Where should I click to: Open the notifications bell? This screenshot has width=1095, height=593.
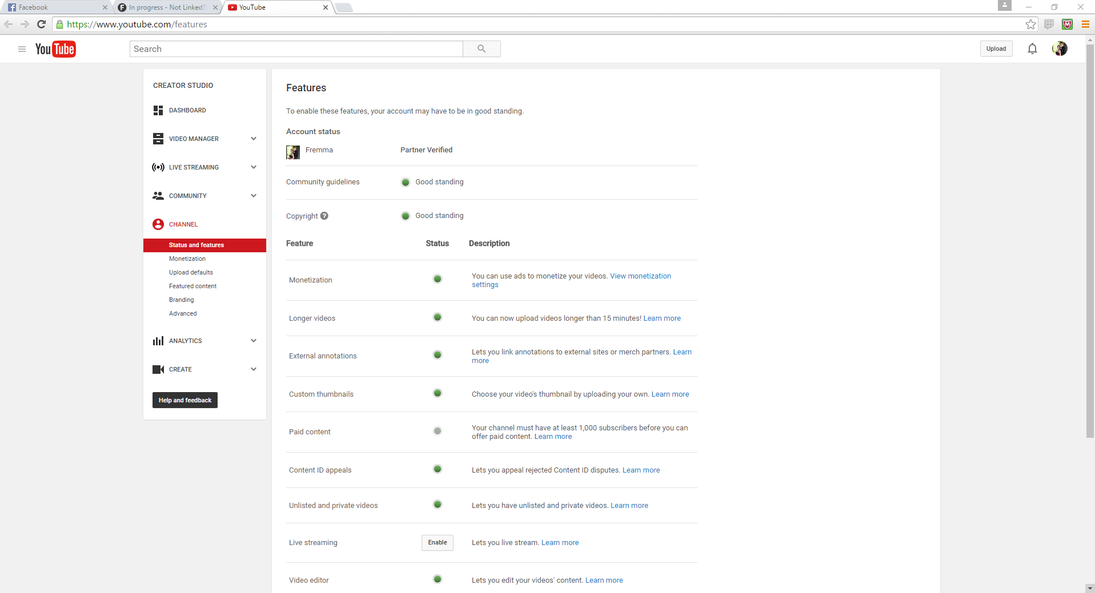(1032, 49)
